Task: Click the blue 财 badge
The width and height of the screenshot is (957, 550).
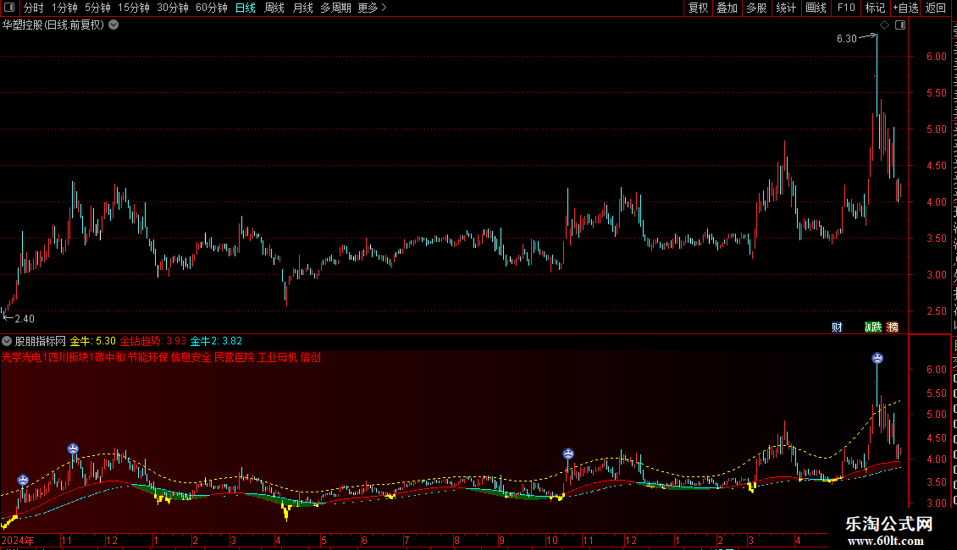Action: 837,327
